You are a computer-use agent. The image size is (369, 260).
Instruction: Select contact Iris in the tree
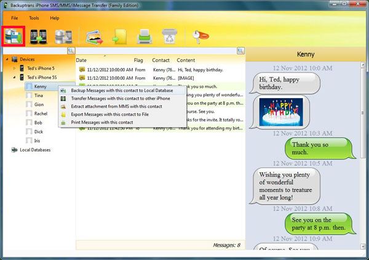click(x=37, y=140)
